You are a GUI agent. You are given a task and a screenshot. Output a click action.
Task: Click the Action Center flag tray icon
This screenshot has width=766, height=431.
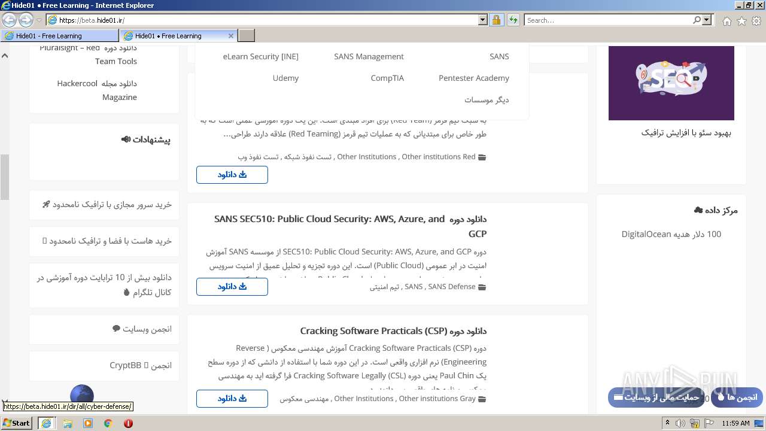709,423
